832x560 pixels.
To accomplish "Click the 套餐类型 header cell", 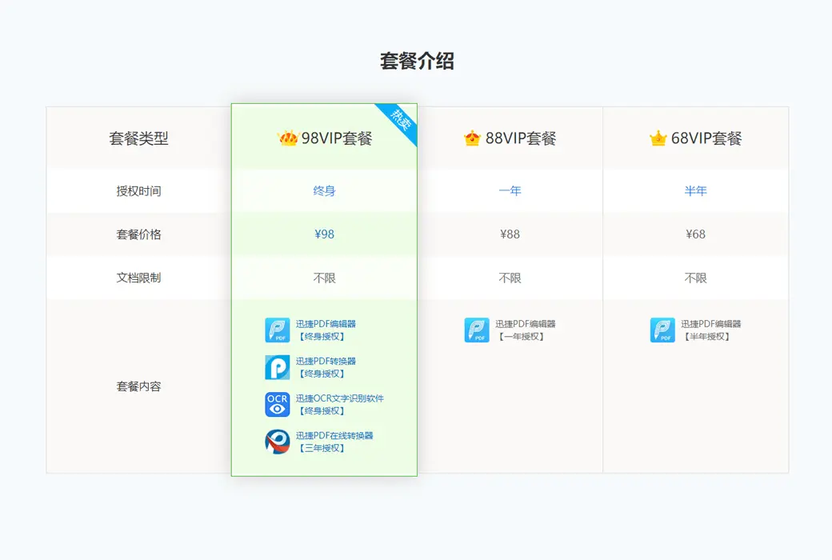I will click(138, 138).
